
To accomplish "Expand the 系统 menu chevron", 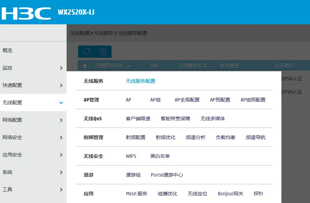I will tap(61, 172).
